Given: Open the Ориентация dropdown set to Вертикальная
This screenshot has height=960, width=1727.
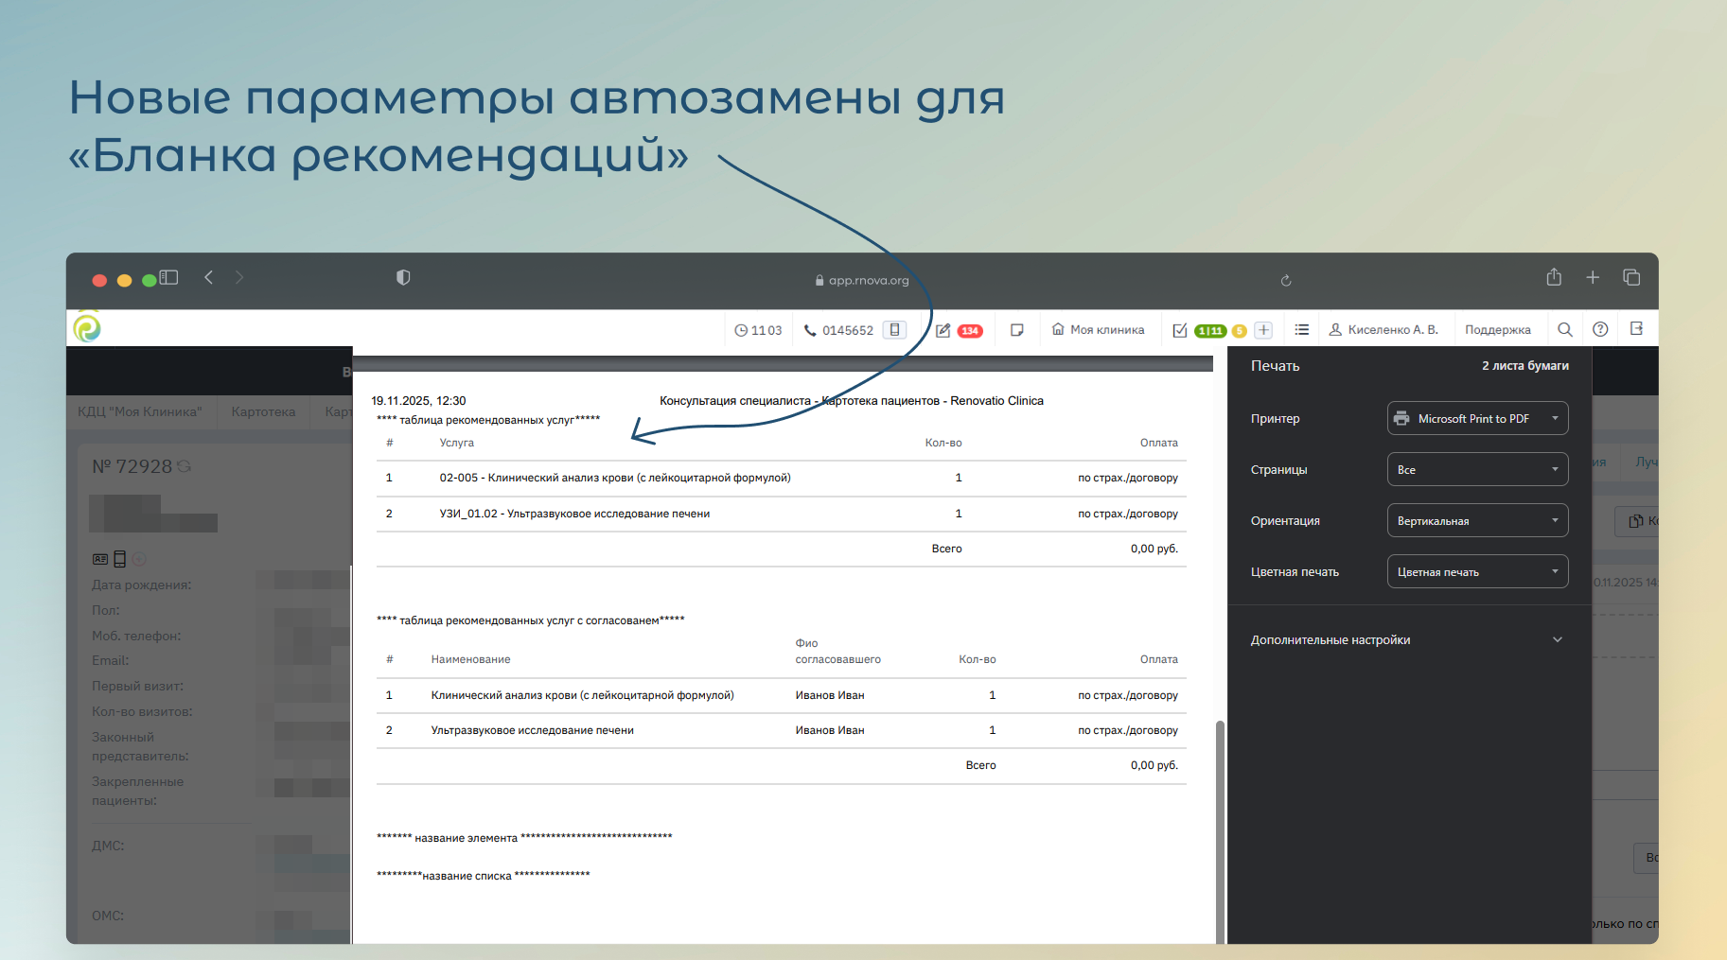Looking at the screenshot, I should 1477,520.
